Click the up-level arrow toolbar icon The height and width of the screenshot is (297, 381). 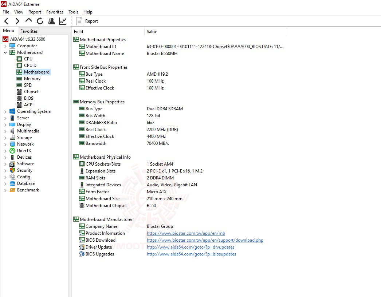[29, 21]
